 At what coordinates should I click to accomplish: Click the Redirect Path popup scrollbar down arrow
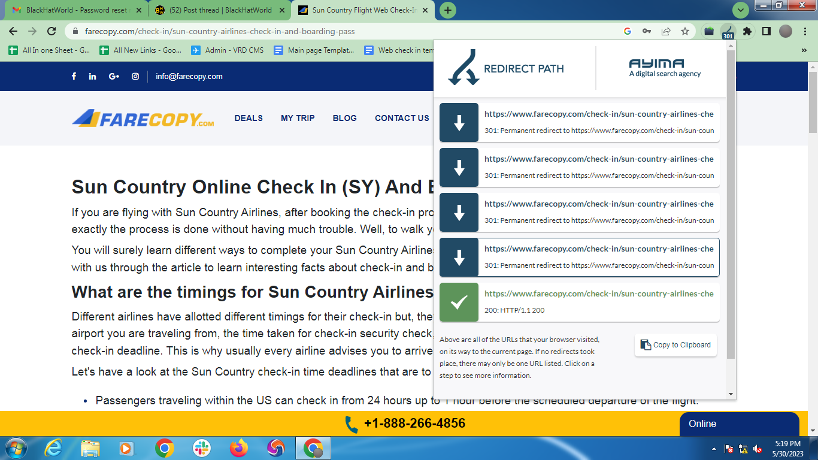point(731,394)
